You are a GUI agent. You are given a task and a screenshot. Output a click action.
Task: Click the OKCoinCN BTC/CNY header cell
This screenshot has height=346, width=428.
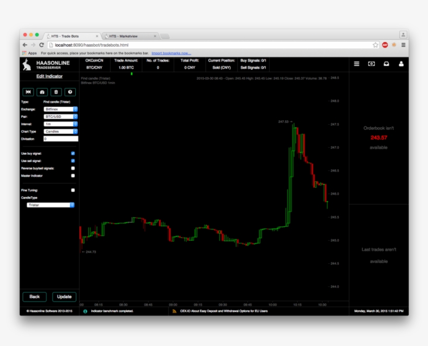(x=94, y=64)
